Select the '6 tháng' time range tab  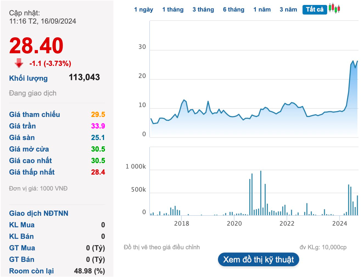[x=234, y=10]
